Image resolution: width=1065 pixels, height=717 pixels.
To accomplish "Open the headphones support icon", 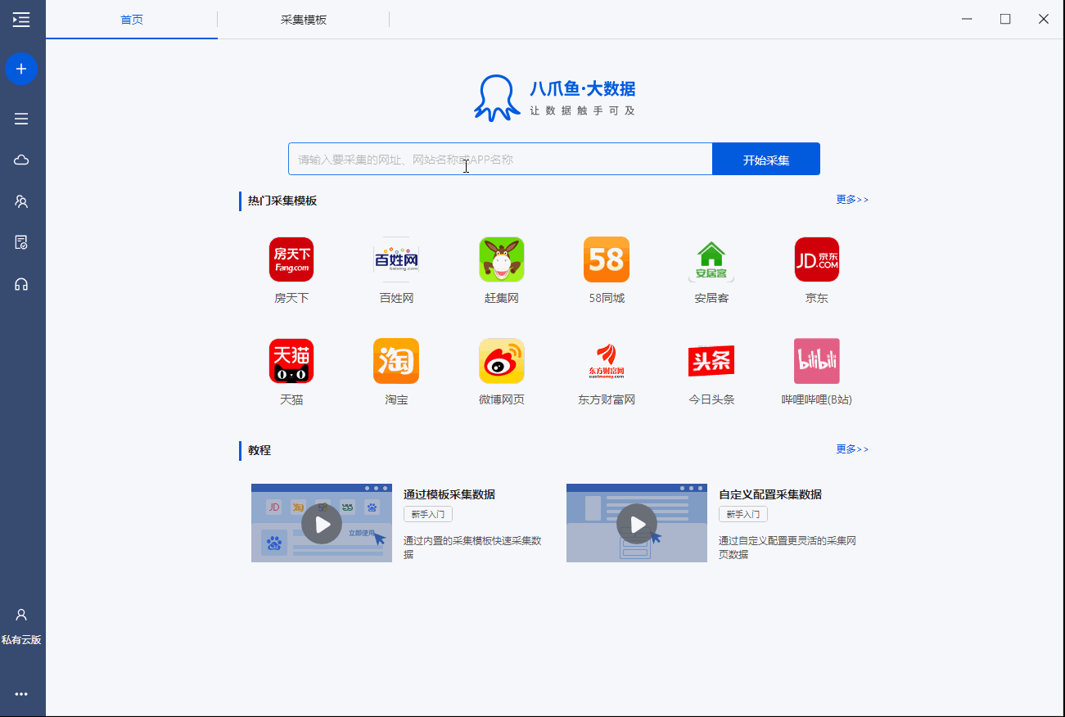I will pyautogui.click(x=21, y=284).
